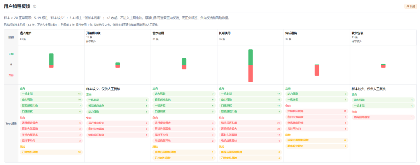
Task: Click 密封失效漏液 tag in 清洁维护 column
Action: point(51,129)
